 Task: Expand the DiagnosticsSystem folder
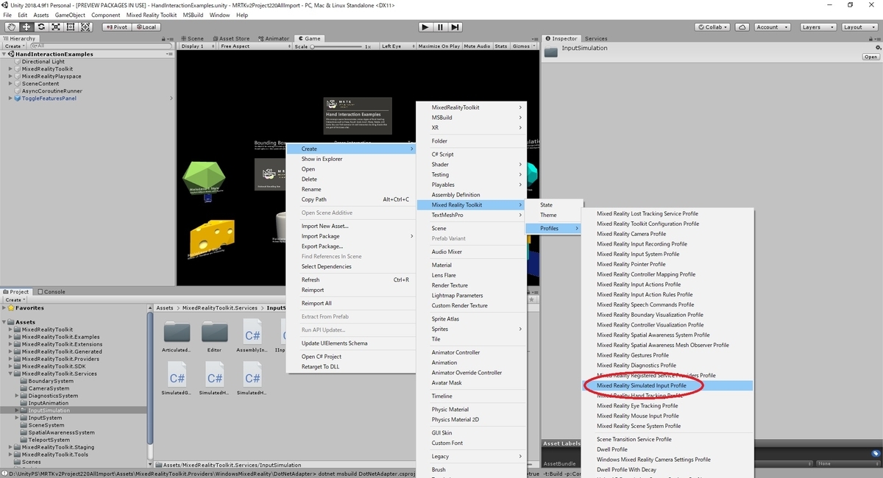click(x=18, y=396)
